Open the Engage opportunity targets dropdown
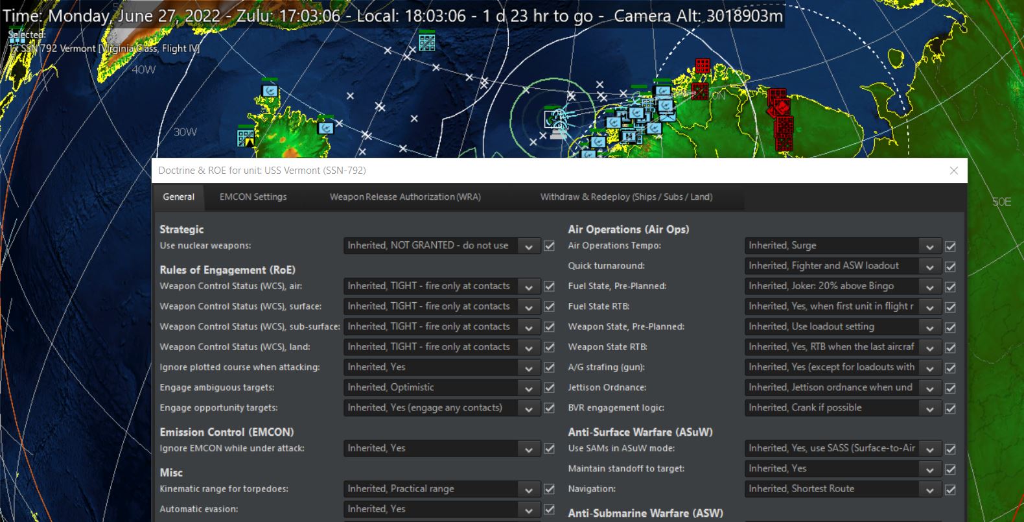Viewport: 1024px width, 522px height. [442, 408]
